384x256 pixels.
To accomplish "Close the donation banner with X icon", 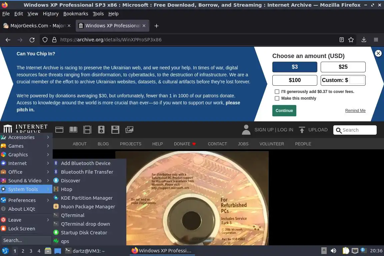I will 378,53.
